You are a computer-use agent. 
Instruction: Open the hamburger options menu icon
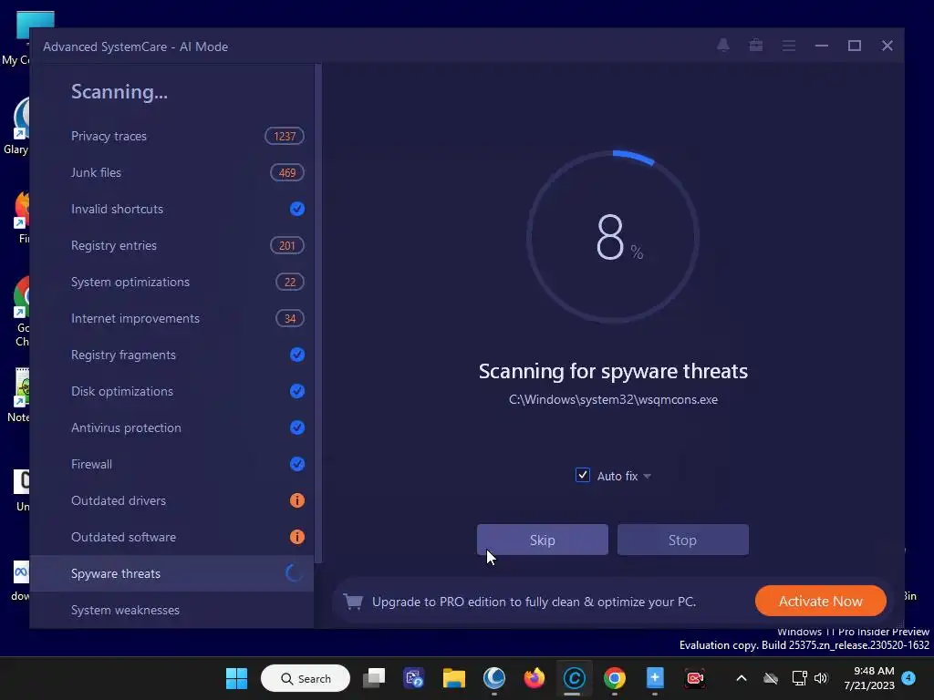[x=789, y=46]
